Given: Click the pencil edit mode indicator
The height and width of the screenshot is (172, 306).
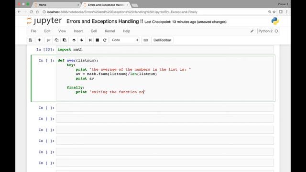Looking at the screenshot, I should click(252, 31).
